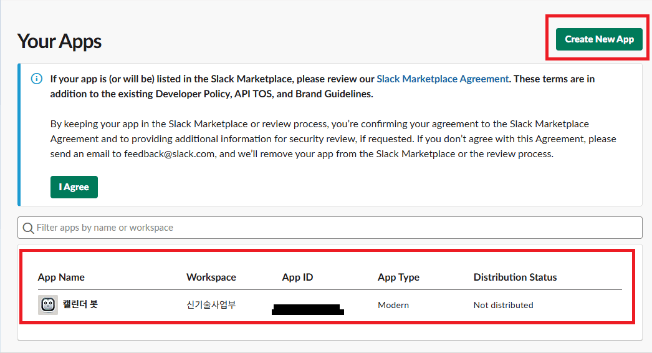Screen dimensions: 652x353
Task: Click the bold Developer Policy notice sentence
Action: coord(212,94)
